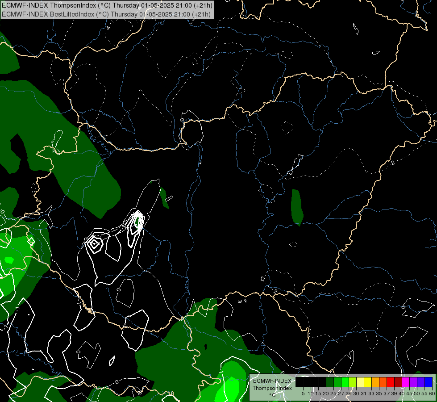Click the legend tick label "5"
Viewport: 437px width, 402px height.
coord(303,394)
